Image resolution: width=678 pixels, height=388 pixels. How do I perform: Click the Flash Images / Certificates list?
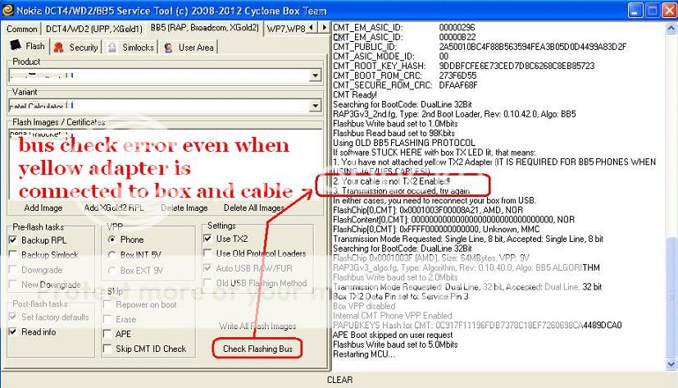(165, 164)
